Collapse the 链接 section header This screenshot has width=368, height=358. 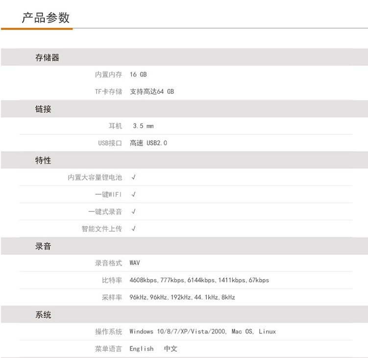point(43,109)
